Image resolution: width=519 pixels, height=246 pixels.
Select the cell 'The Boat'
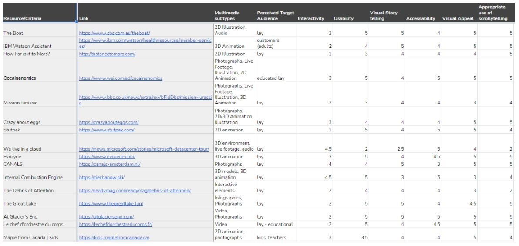point(39,30)
